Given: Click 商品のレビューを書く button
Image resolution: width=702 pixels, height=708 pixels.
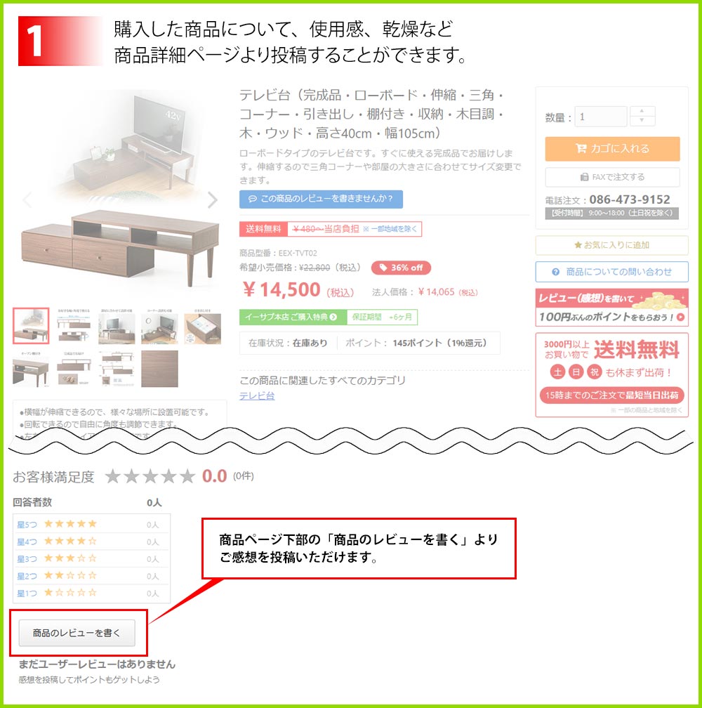Looking at the screenshot, I should click(77, 633).
